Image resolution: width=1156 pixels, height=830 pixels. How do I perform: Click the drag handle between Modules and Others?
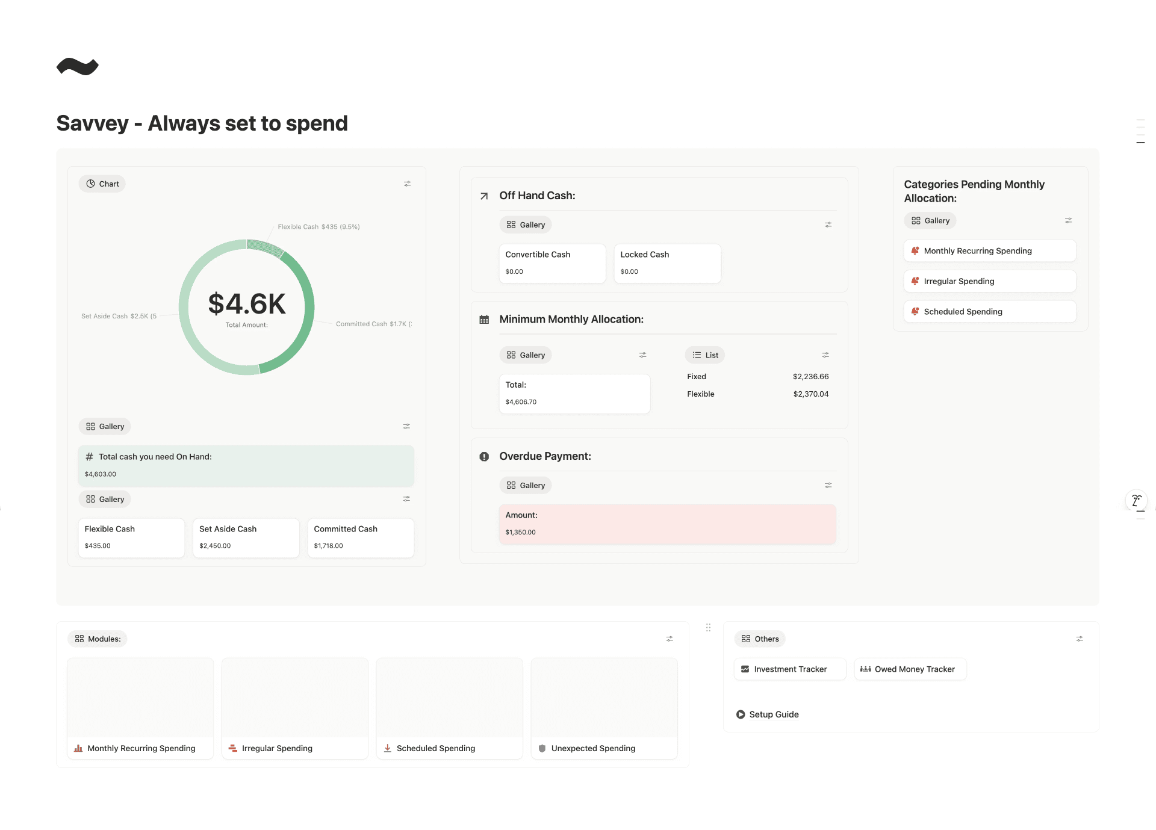point(708,627)
